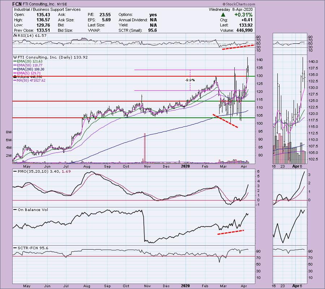The width and height of the screenshot is (325, 289).
Task: Click the Open value 135.43
Action: [43, 15]
